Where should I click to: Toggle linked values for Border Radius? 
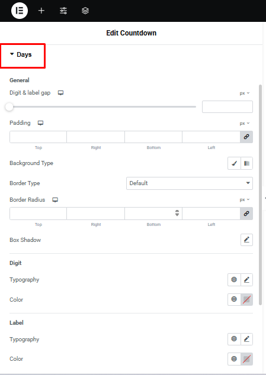(246, 214)
